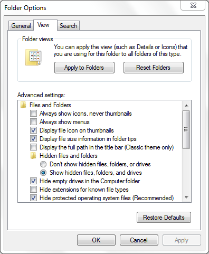Enable Always show menus checkbox
The width and height of the screenshot is (209, 254).
click(x=33, y=122)
